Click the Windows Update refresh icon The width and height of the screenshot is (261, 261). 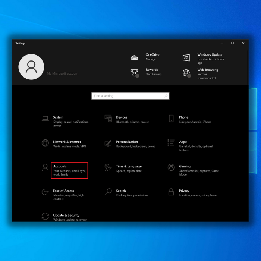(x=186, y=58)
